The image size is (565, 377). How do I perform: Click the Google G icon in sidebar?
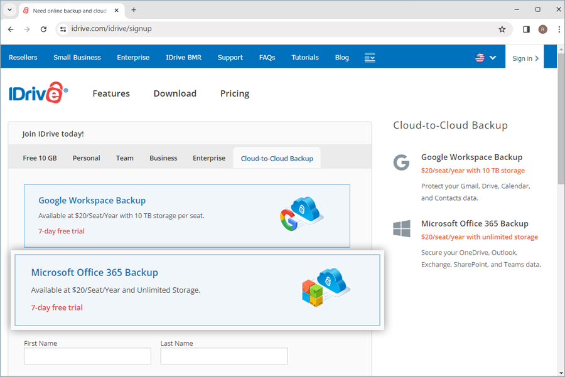tap(401, 162)
